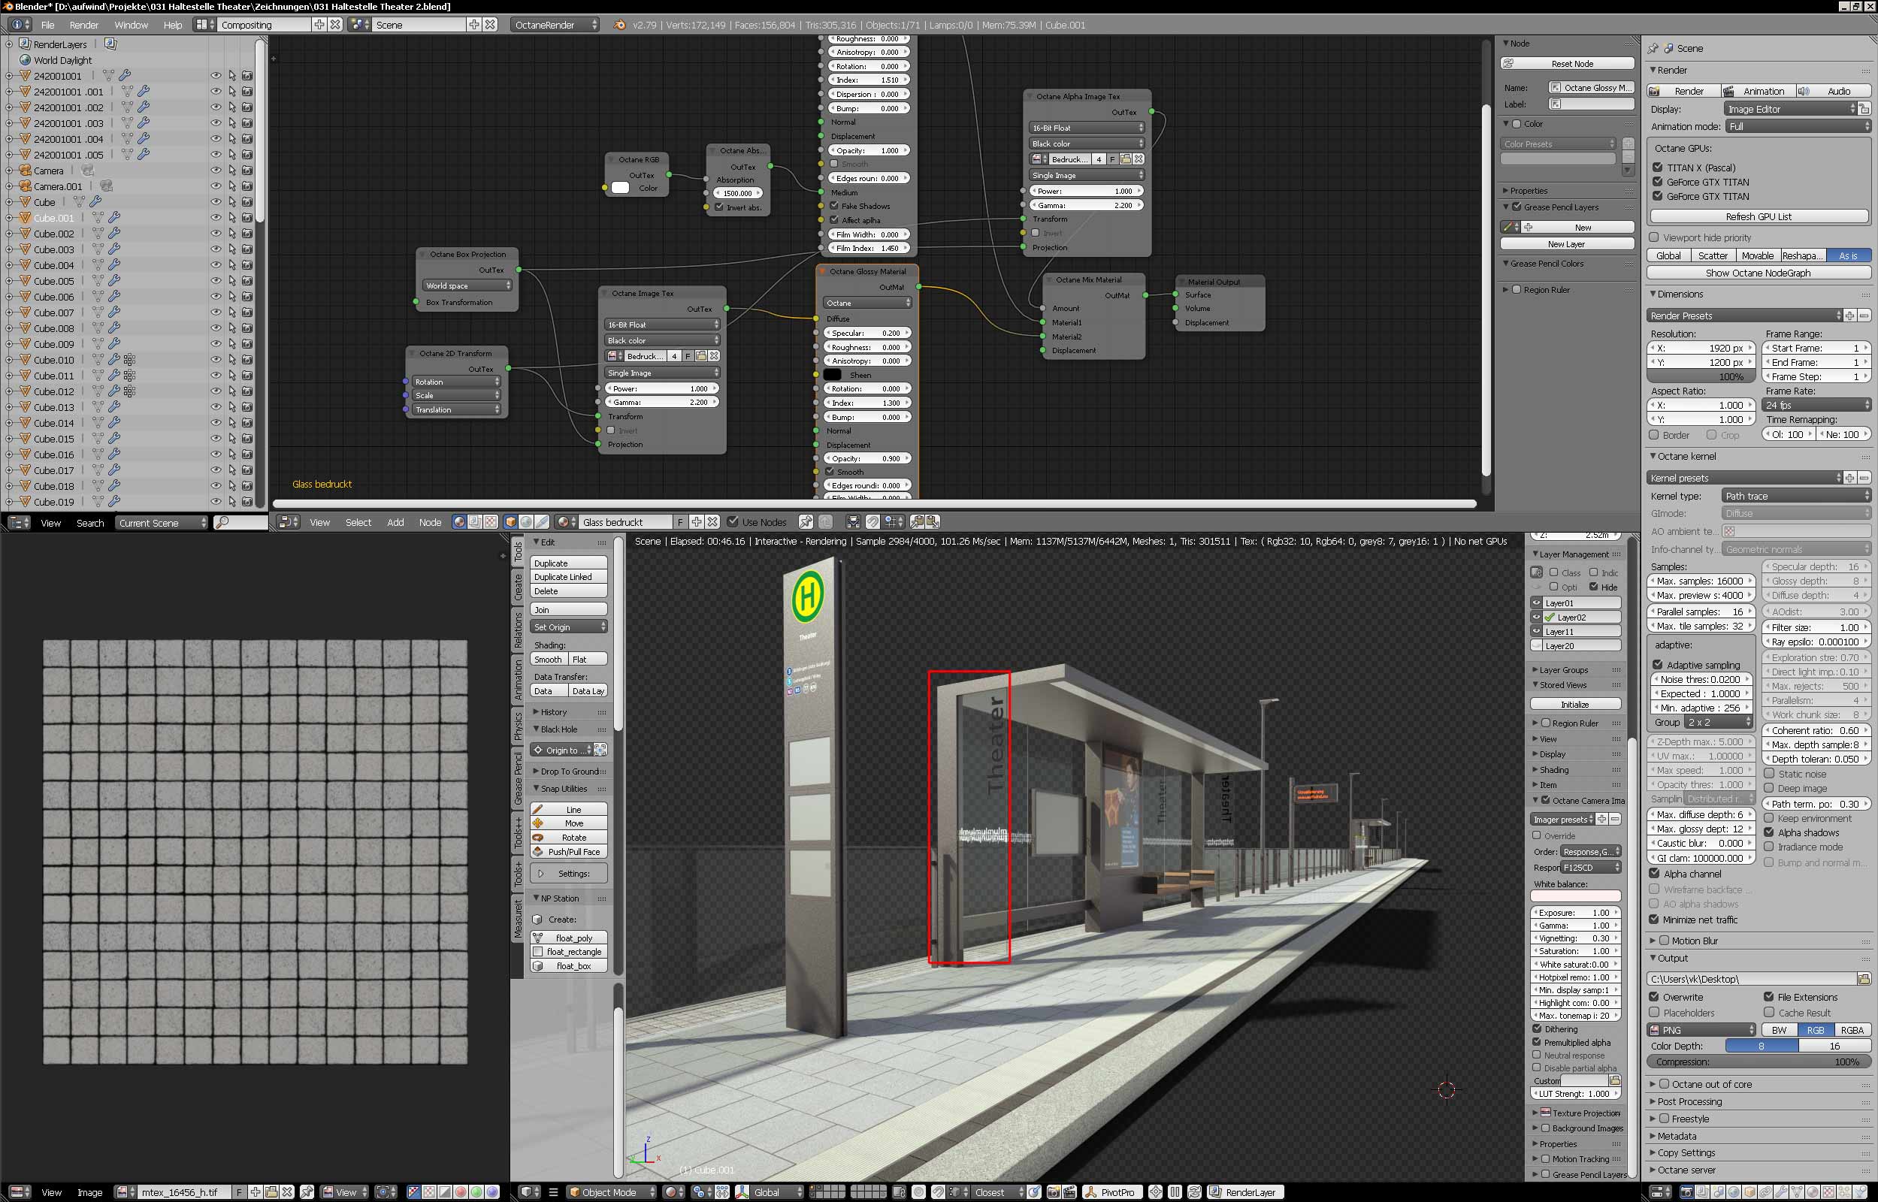Disable the Use Nodes checkbox
1878x1202 pixels.
click(732, 522)
